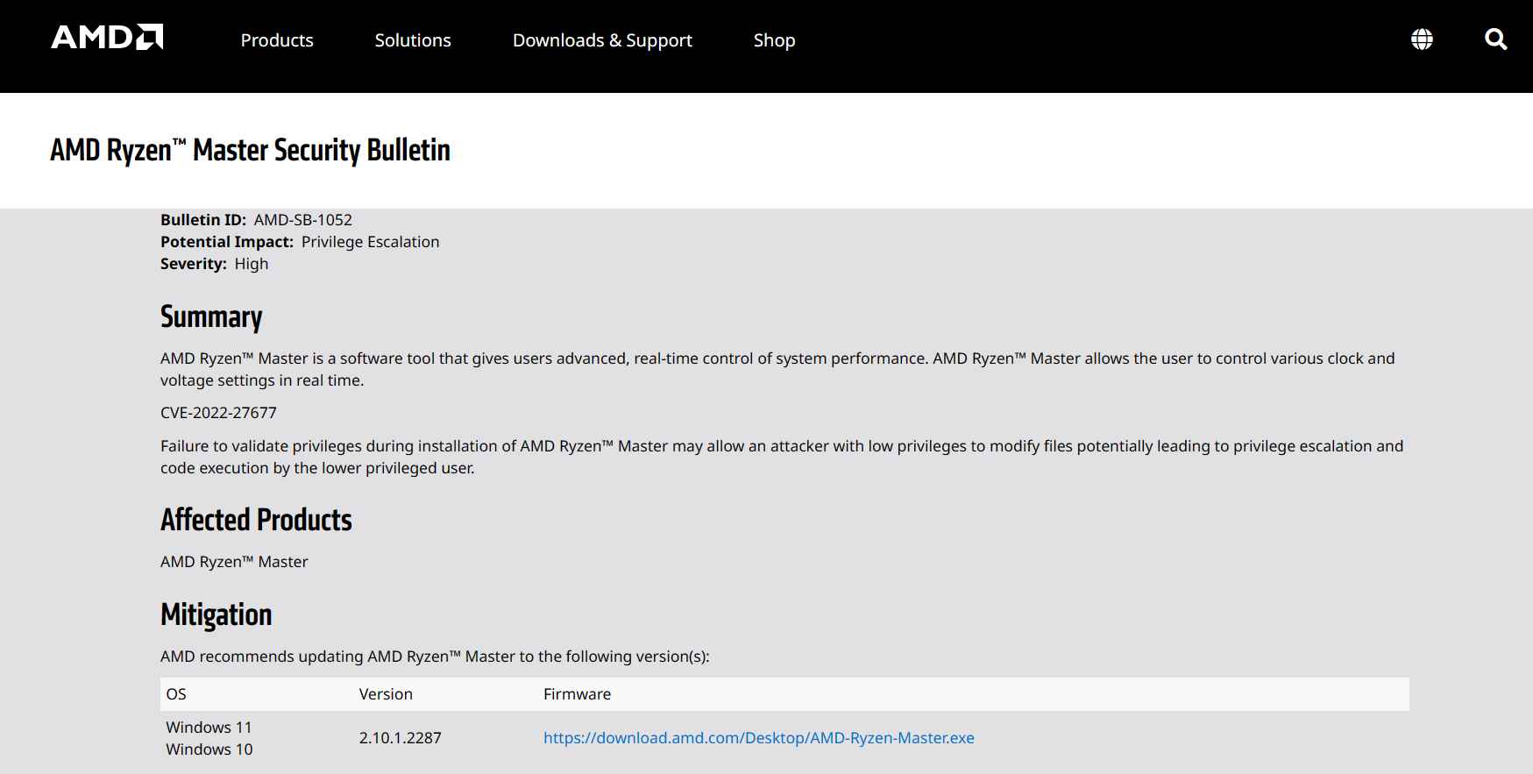
Task: Follow the AMD-Ryzen-Master.exe download link
Action: coord(758,738)
